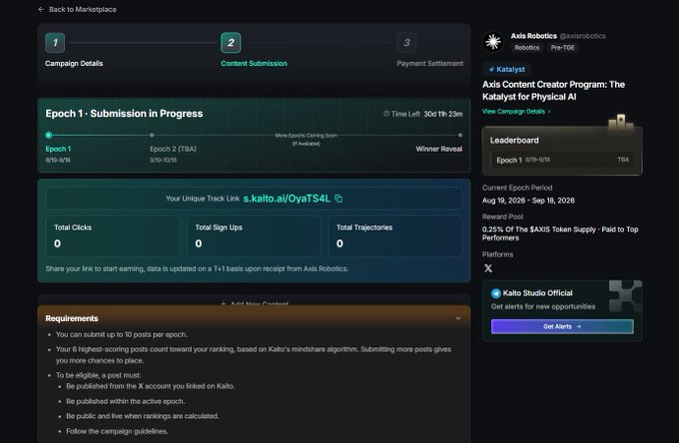Select the Epoch 2 (TBA) timeline marker
Screen dimensions: 679x443
pos(152,136)
